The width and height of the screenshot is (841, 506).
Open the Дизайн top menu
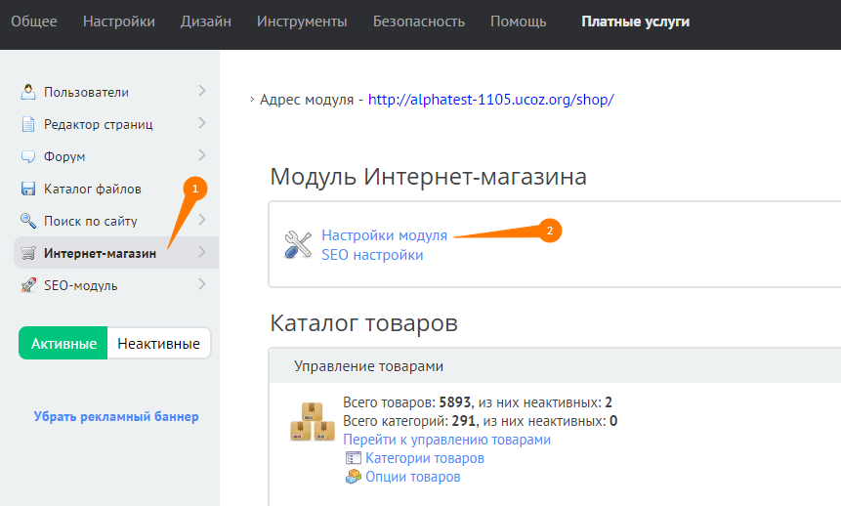pyautogui.click(x=206, y=21)
